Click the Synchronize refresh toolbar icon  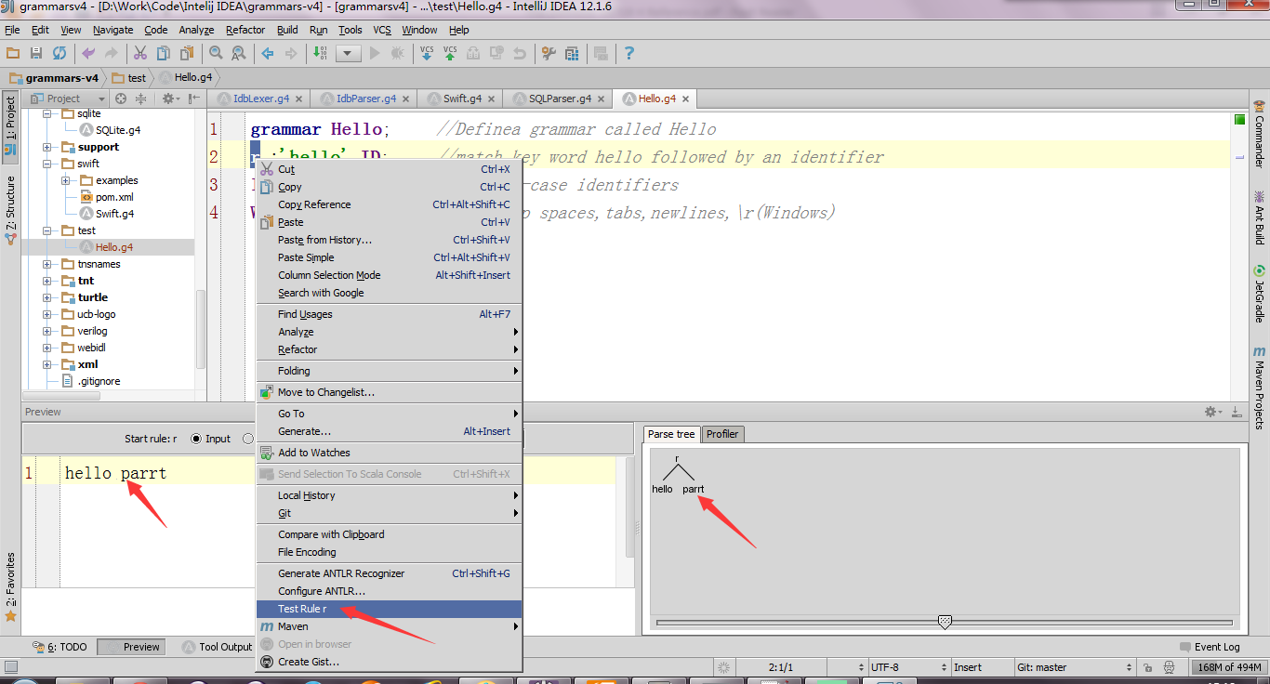(60, 53)
